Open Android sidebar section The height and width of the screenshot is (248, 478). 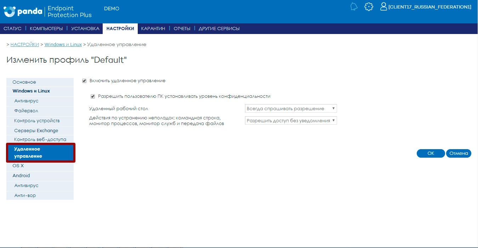pyautogui.click(x=40, y=176)
